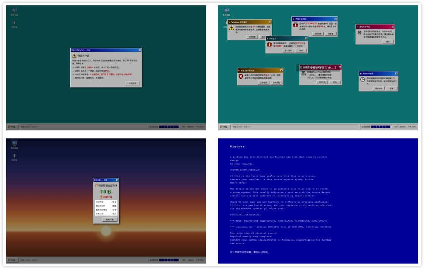Close the gold Windows warning popup
Viewport: 424px width, 269px height.
270,22
